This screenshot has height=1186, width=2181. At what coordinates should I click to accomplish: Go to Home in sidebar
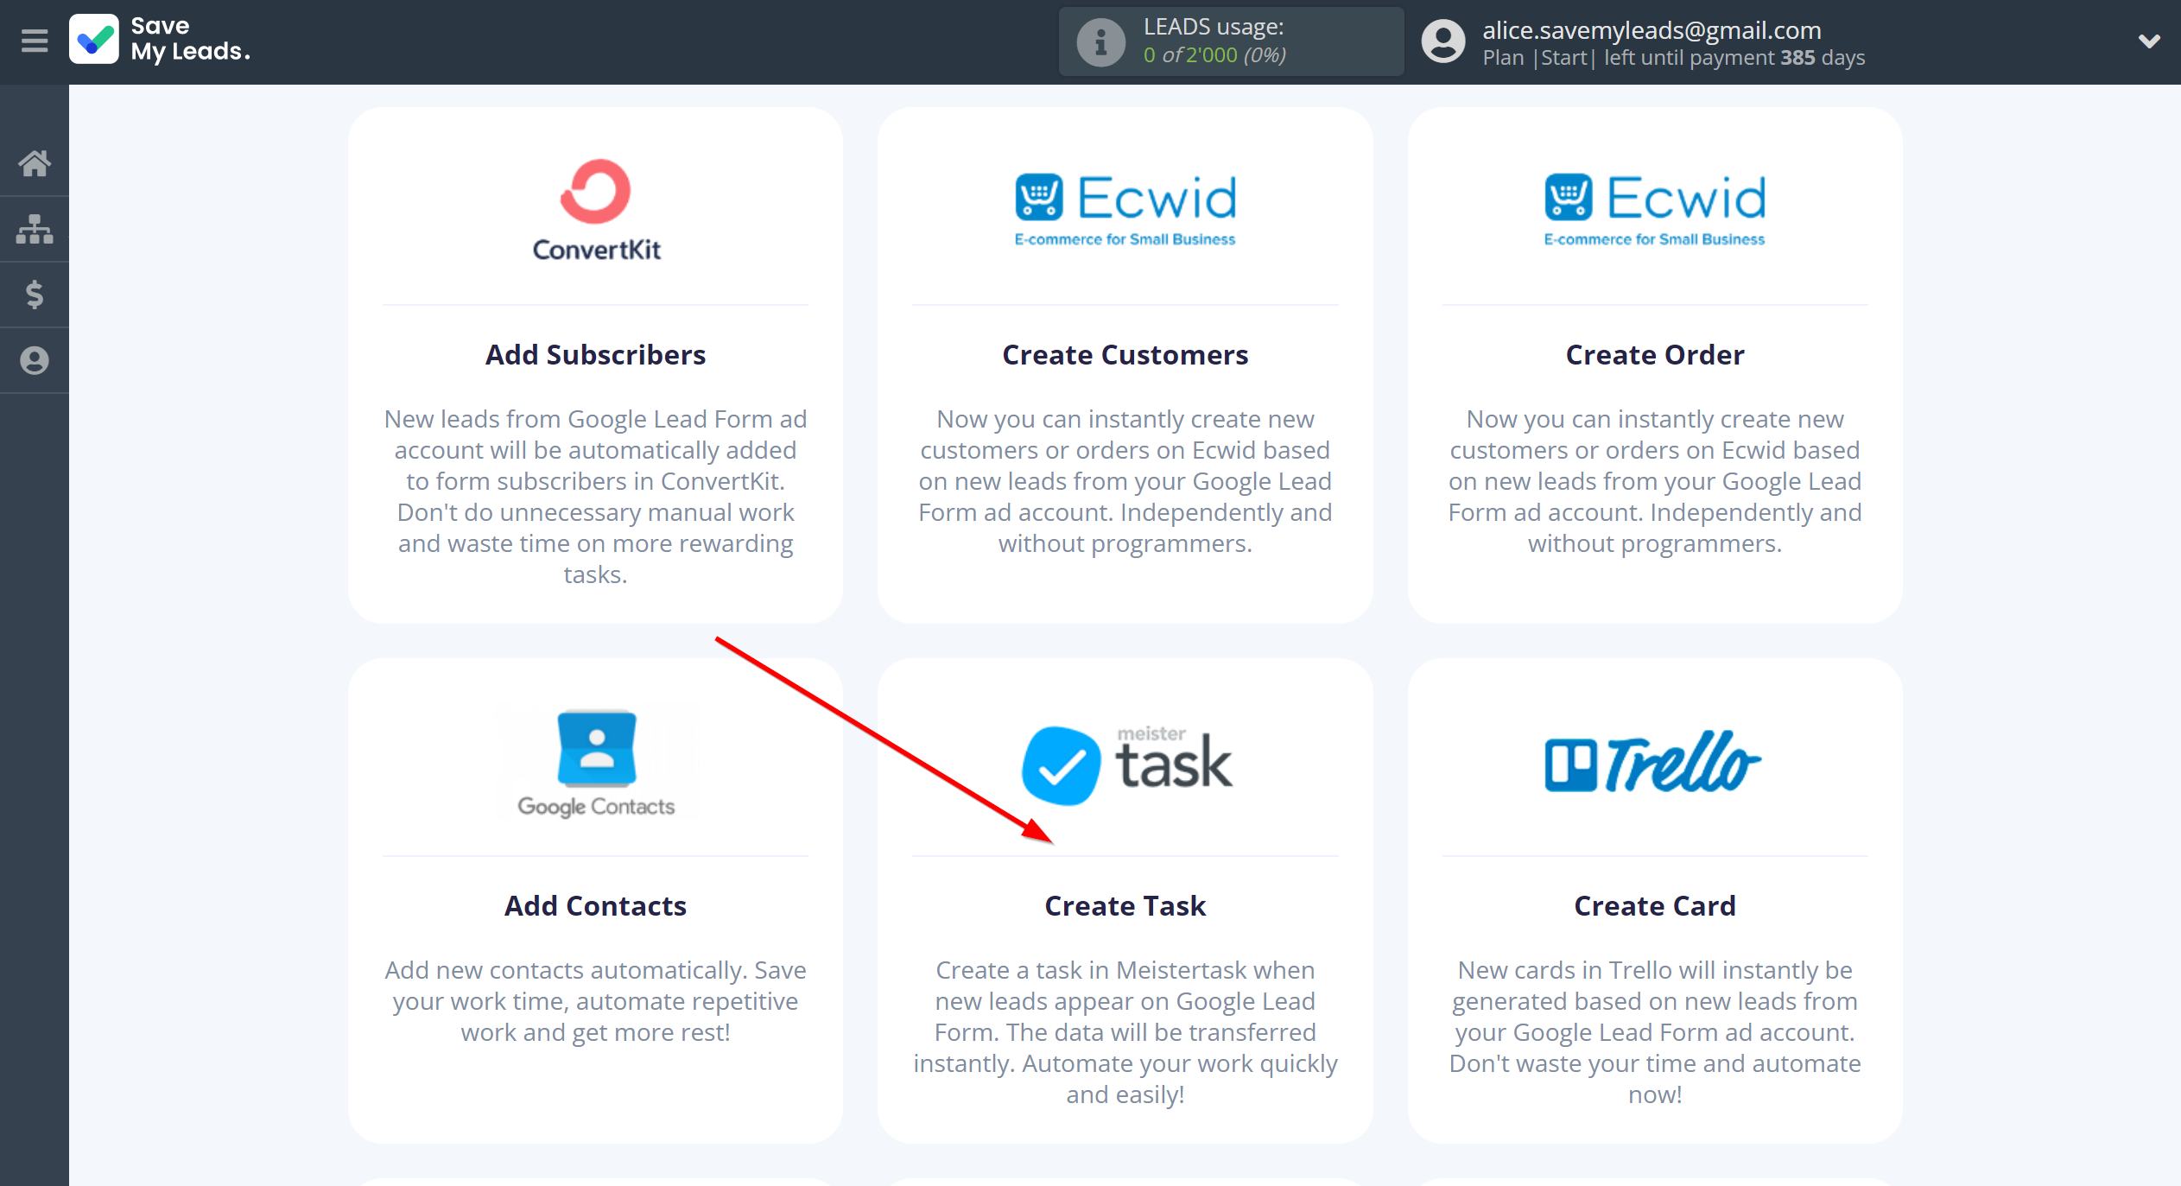(35, 163)
